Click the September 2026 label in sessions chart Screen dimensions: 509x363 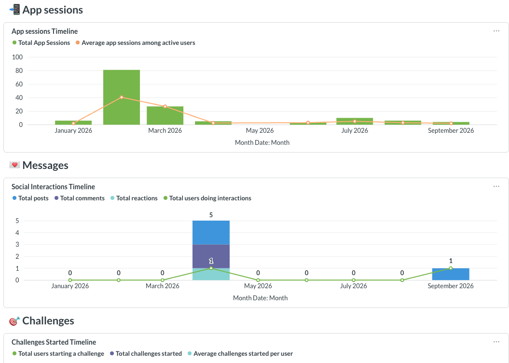pos(451,130)
